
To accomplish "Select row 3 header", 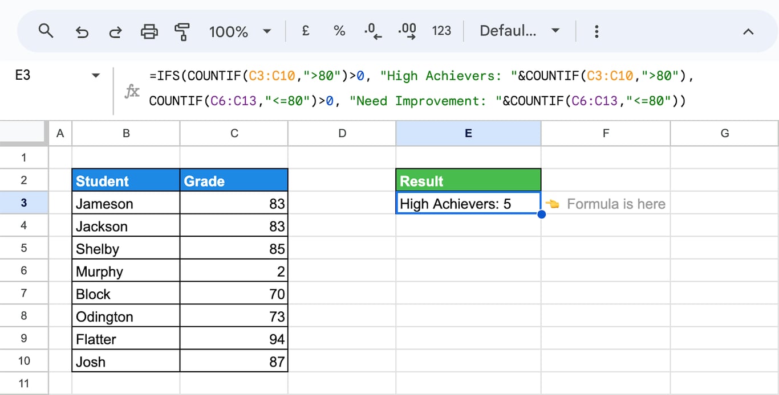I will pos(24,203).
